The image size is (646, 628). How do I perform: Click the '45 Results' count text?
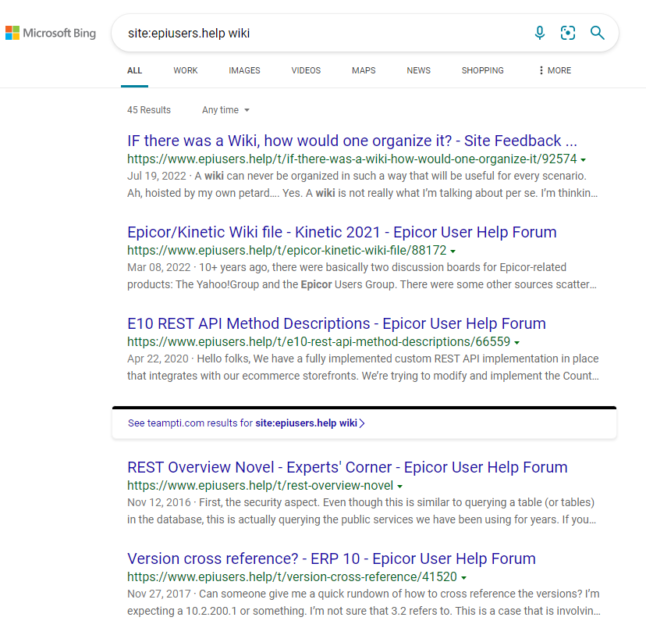(x=149, y=110)
